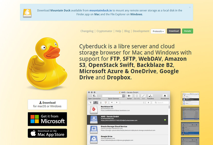The width and height of the screenshot is (213, 145).
Task: Select the AWS Amazon drive icon
Action: (94, 120)
